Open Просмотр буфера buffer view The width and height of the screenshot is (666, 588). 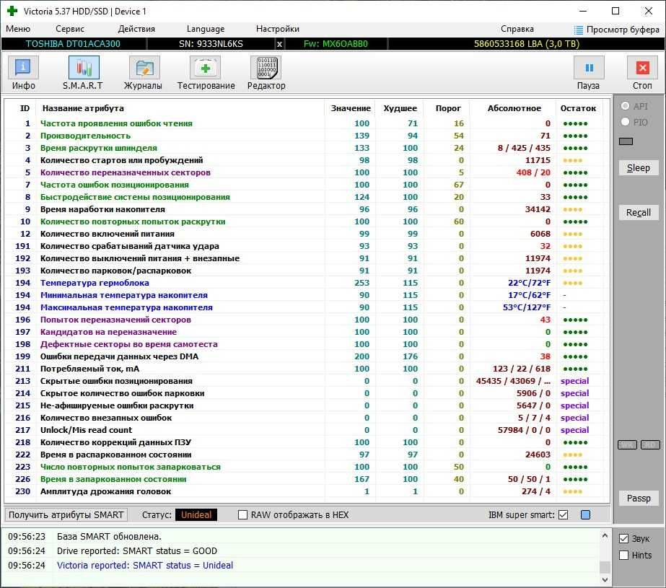pos(617,30)
